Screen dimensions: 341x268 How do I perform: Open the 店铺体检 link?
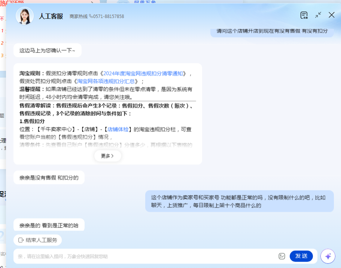pyautogui.click(x=118, y=129)
